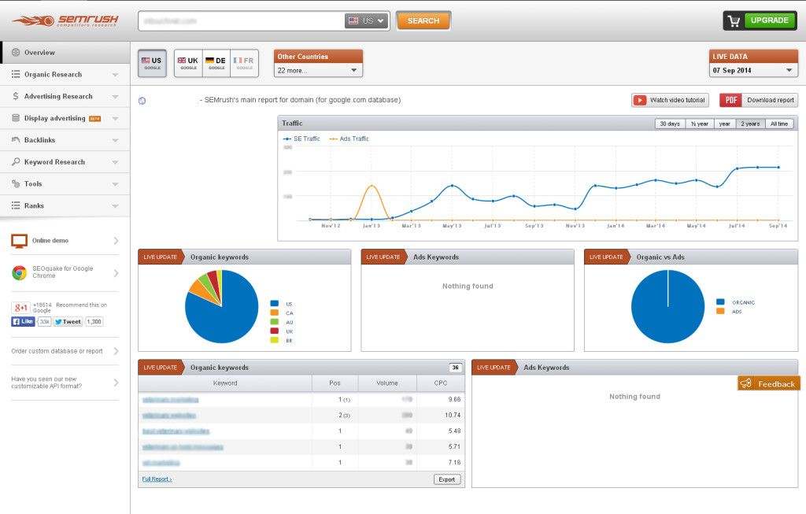Click the domain search input field
The width and height of the screenshot is (806, 514).
coord(242,21)
